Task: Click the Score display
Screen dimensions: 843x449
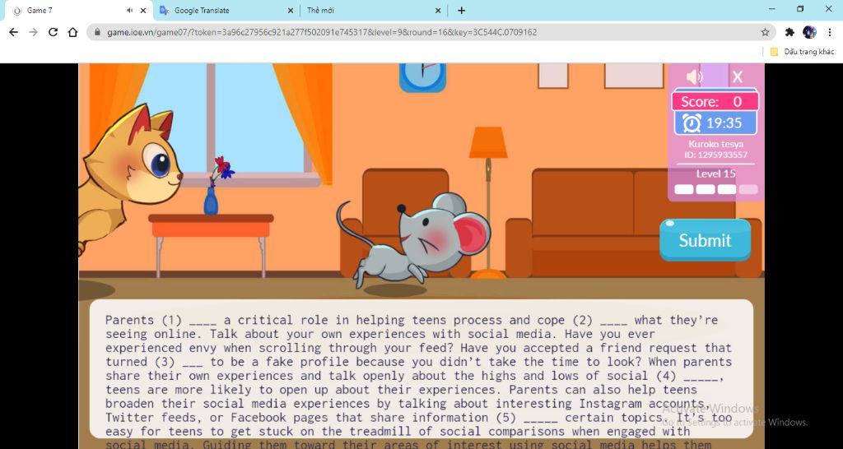Action: (x=715, y=101)
